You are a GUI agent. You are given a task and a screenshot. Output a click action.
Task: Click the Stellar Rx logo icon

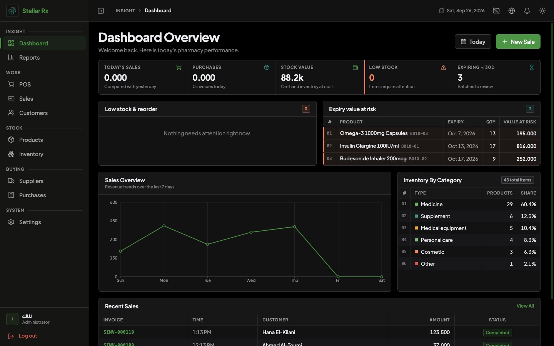coord(12,11)
